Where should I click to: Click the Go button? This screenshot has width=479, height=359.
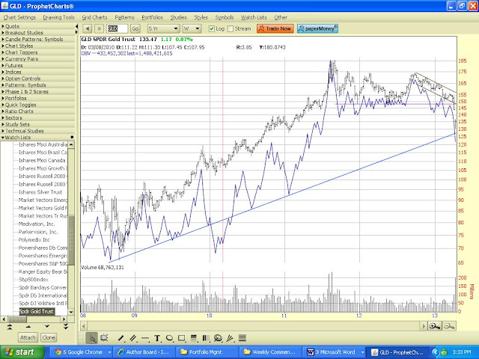[135, 28]
